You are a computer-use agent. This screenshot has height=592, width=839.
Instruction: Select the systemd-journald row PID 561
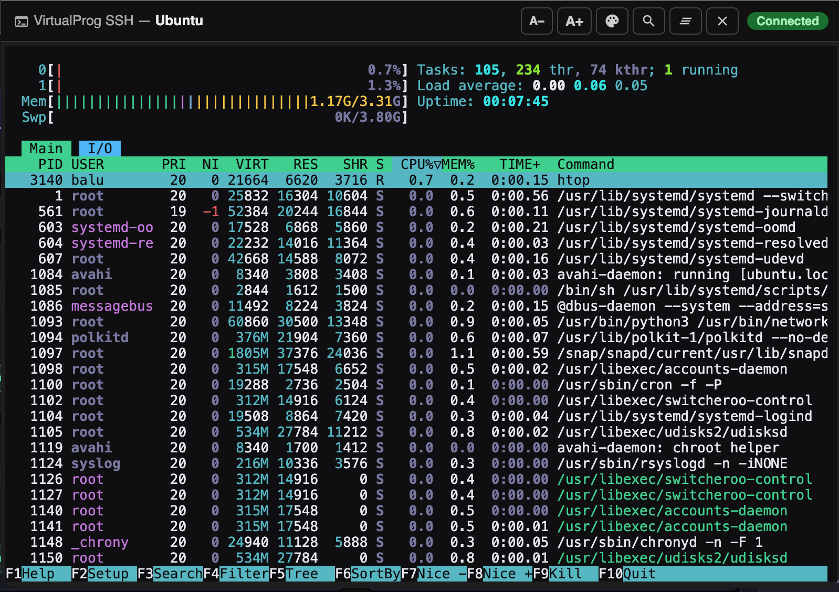pos(416,212)
